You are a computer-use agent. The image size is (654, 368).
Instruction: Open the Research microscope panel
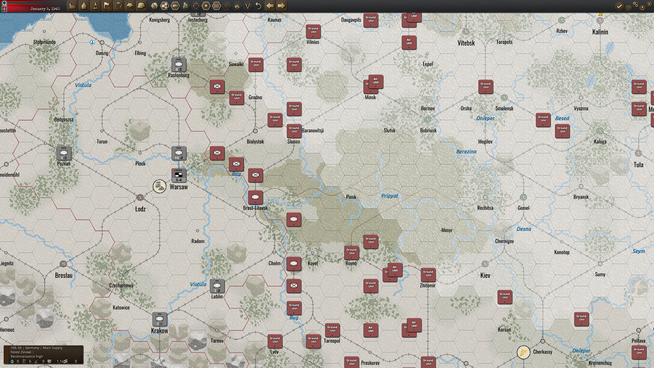(96, 6)
